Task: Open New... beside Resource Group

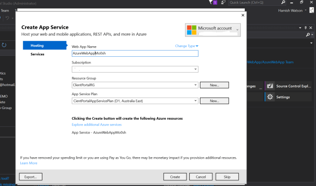Action: click(x=214, y=85)
